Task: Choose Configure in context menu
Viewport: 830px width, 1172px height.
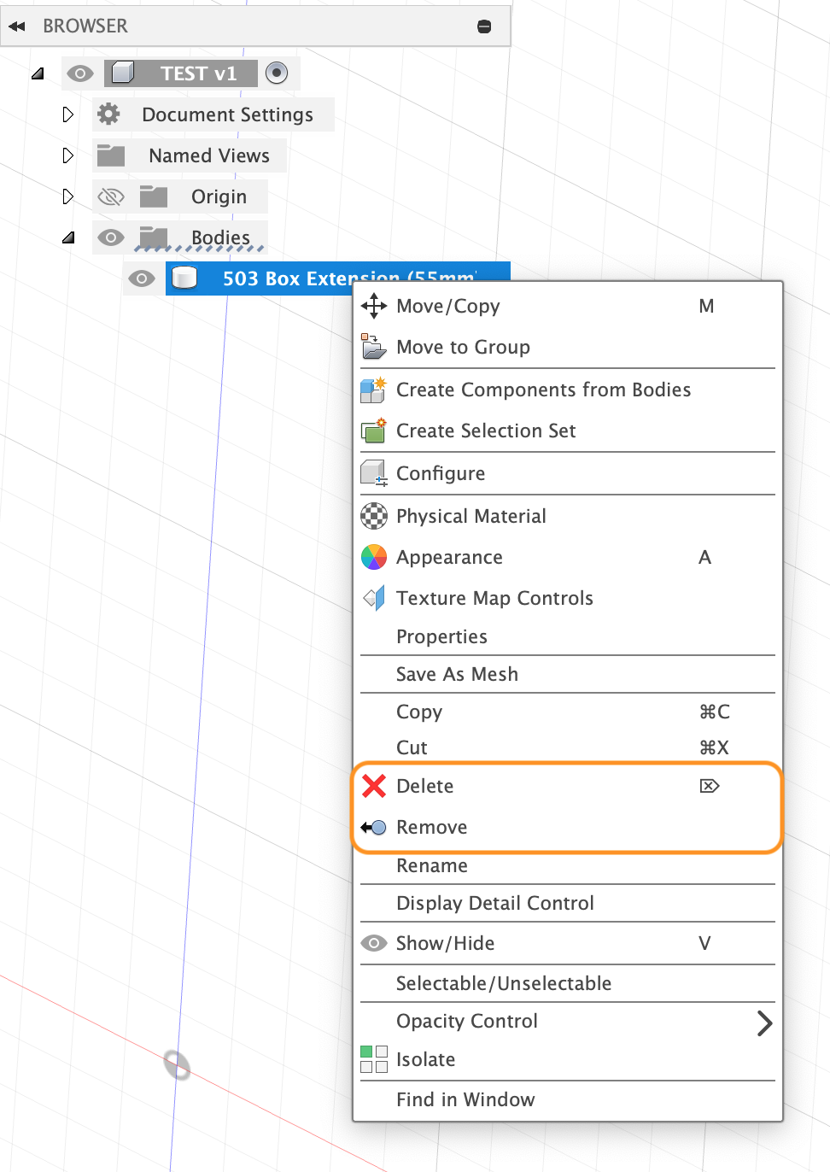Action: tap(568, 473)
